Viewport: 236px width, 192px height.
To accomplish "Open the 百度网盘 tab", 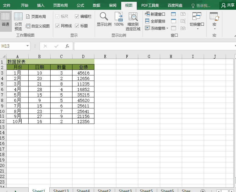I will tap(175, 5).
